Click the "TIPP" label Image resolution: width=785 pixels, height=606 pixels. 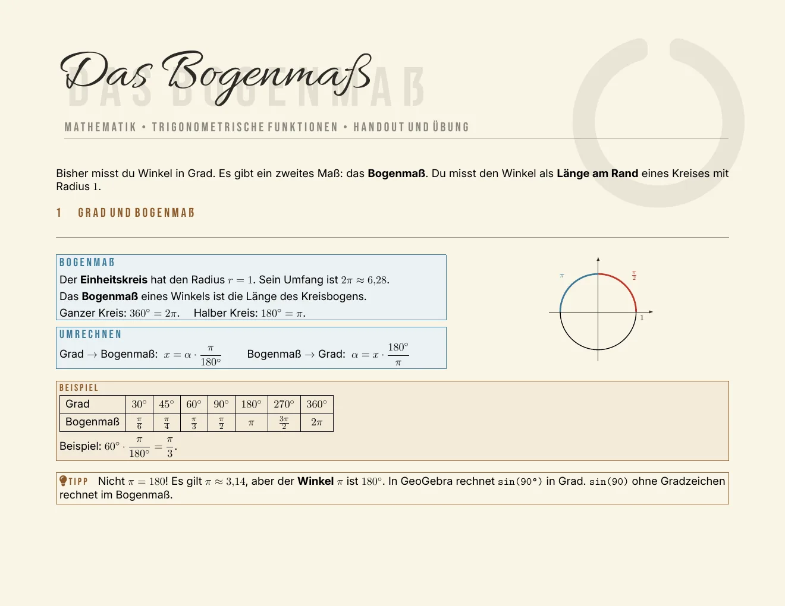click(78, 481)
